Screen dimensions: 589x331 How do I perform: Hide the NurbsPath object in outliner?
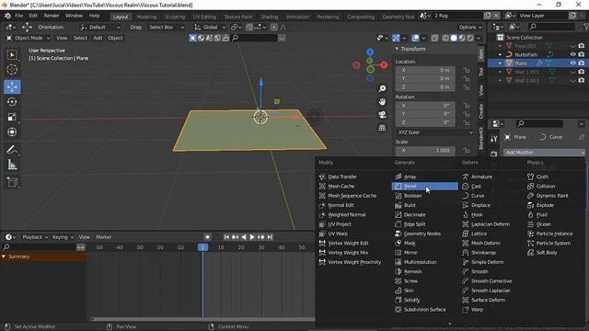(572, 54)
